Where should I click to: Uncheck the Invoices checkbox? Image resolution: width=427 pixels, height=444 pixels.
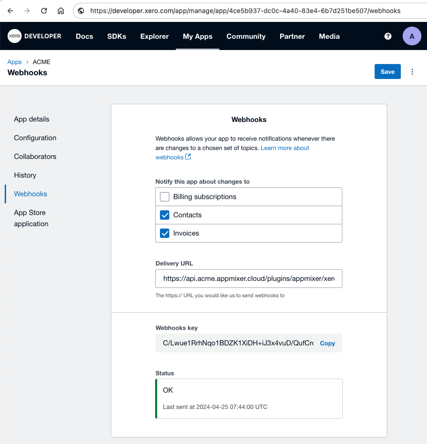click(x=165, y=233)
